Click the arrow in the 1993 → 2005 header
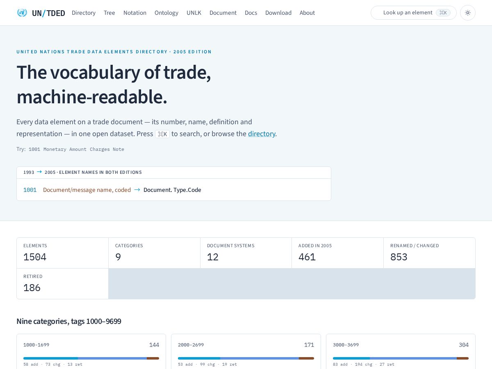The image size is (492, 369). point(39,172)
